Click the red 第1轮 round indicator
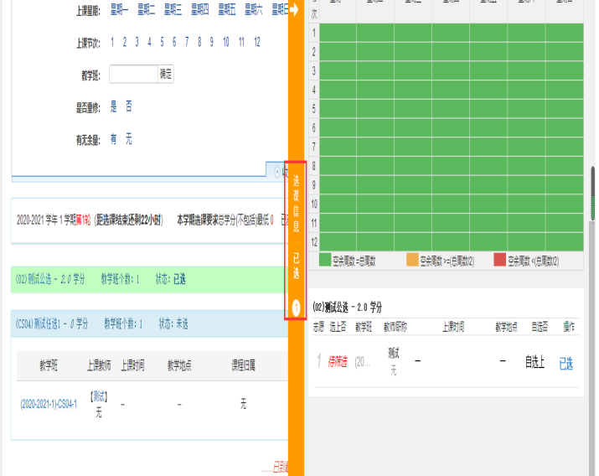 pos(83,220)
